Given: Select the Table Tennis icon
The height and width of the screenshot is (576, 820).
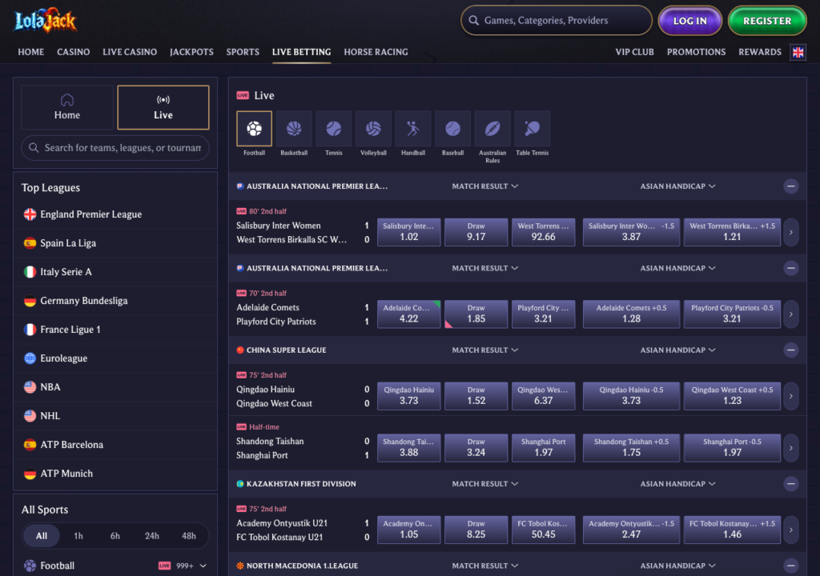Looking at the screenshot, I should pyautogui.click(x=533, y=129).
